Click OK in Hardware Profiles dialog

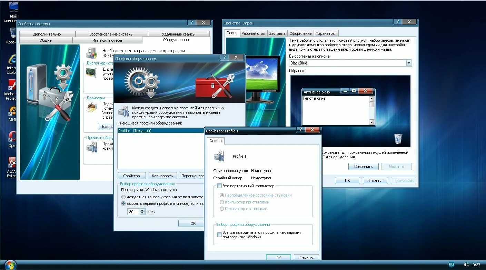(x=192, y=223)
